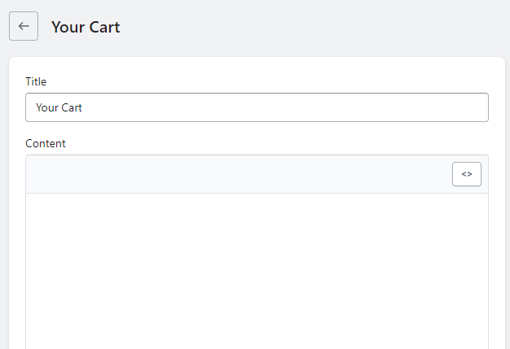Return to the previous page via arrow
This screenshot has width=510, height=349.
pos(24,26)
